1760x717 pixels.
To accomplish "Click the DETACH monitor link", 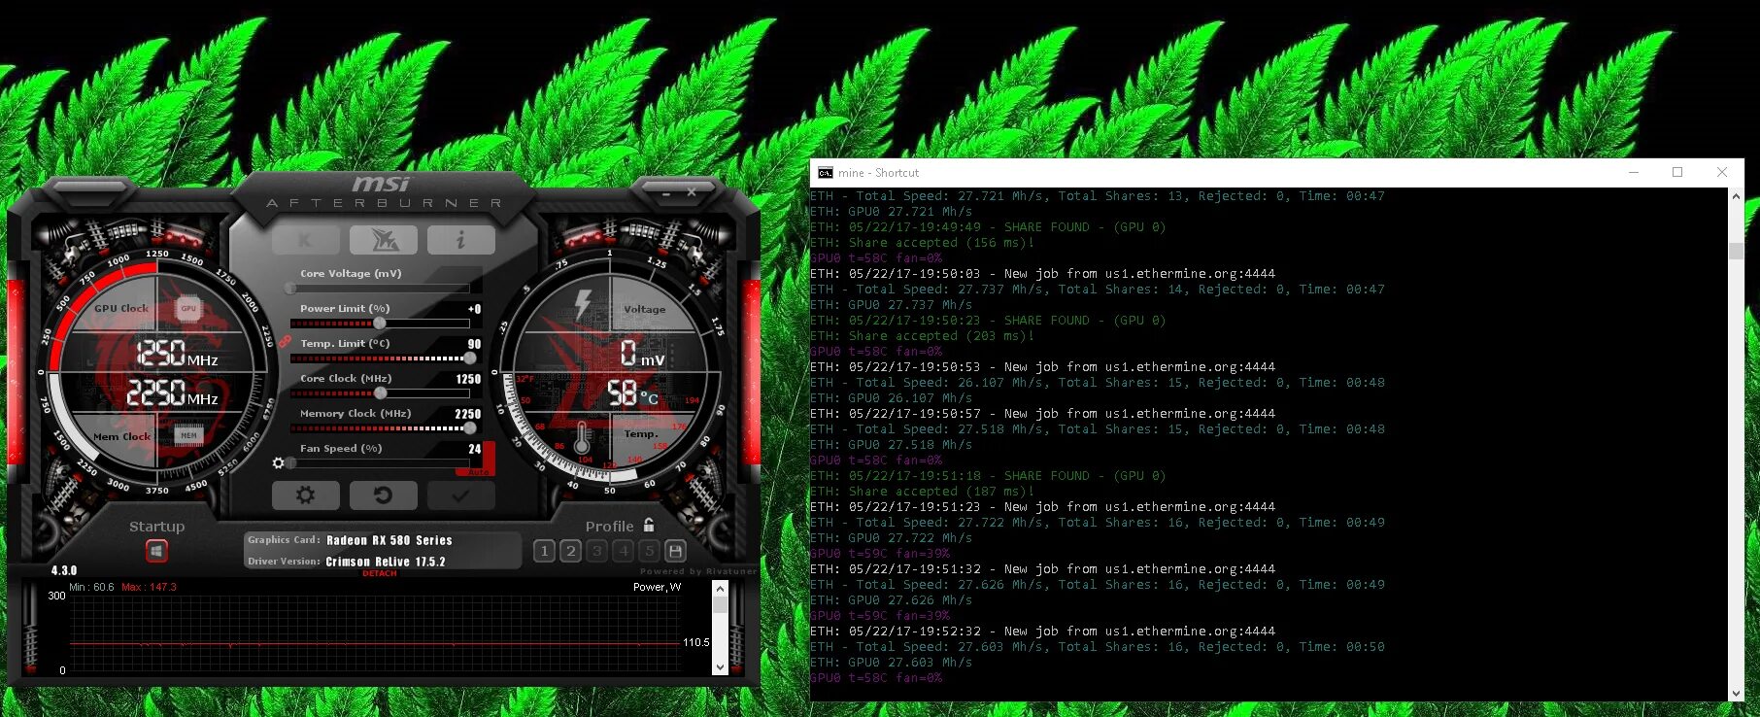I will click(380, 573).
